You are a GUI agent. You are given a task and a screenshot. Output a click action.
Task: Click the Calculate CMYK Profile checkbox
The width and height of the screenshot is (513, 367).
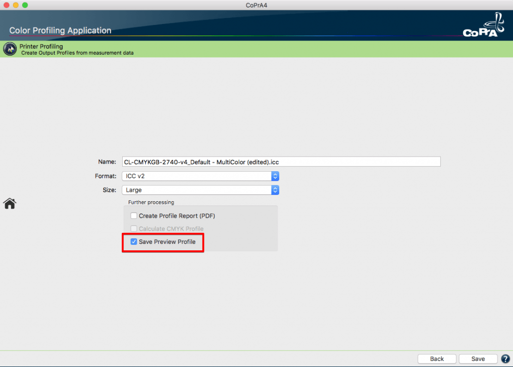[x=134, y=229]
